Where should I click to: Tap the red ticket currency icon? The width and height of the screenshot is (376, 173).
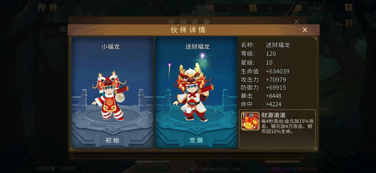[211, 8]
